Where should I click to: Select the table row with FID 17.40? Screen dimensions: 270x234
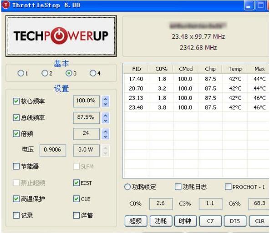pyautogui.click(x=196, y=79)
